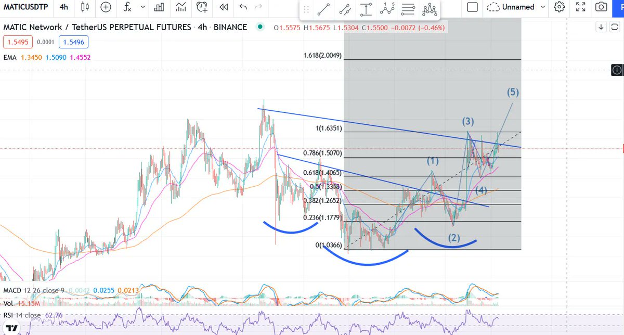Image resolution: width=624 pixels, height=335 pixels.
Task: Click the EMA value 1.5090 in blue
Action: tap(56, 58)
